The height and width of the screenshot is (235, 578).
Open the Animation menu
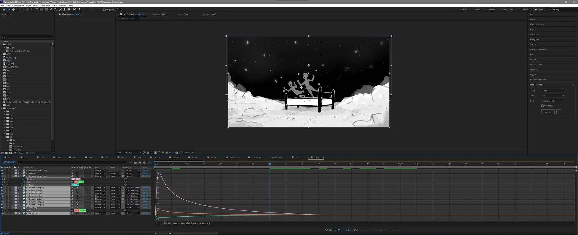[45, 6]
